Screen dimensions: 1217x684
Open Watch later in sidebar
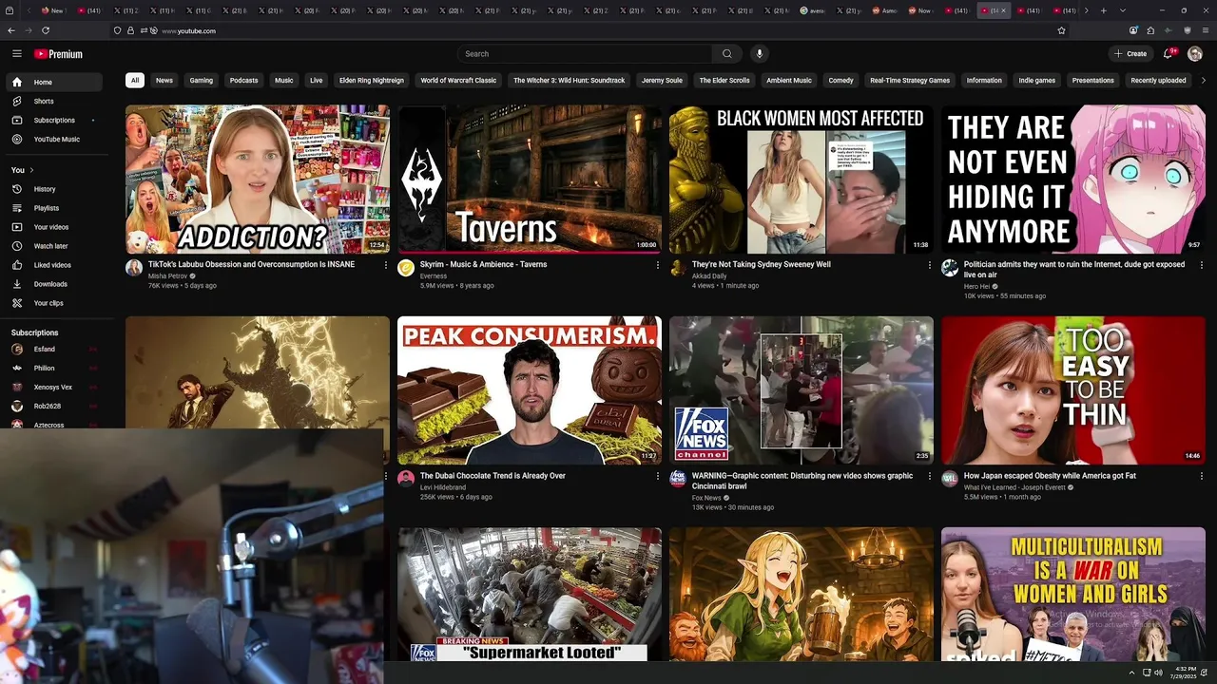point(52,246)
